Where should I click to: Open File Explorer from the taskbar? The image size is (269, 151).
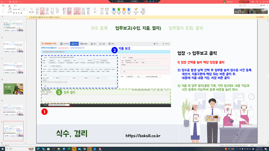(59, 149)
